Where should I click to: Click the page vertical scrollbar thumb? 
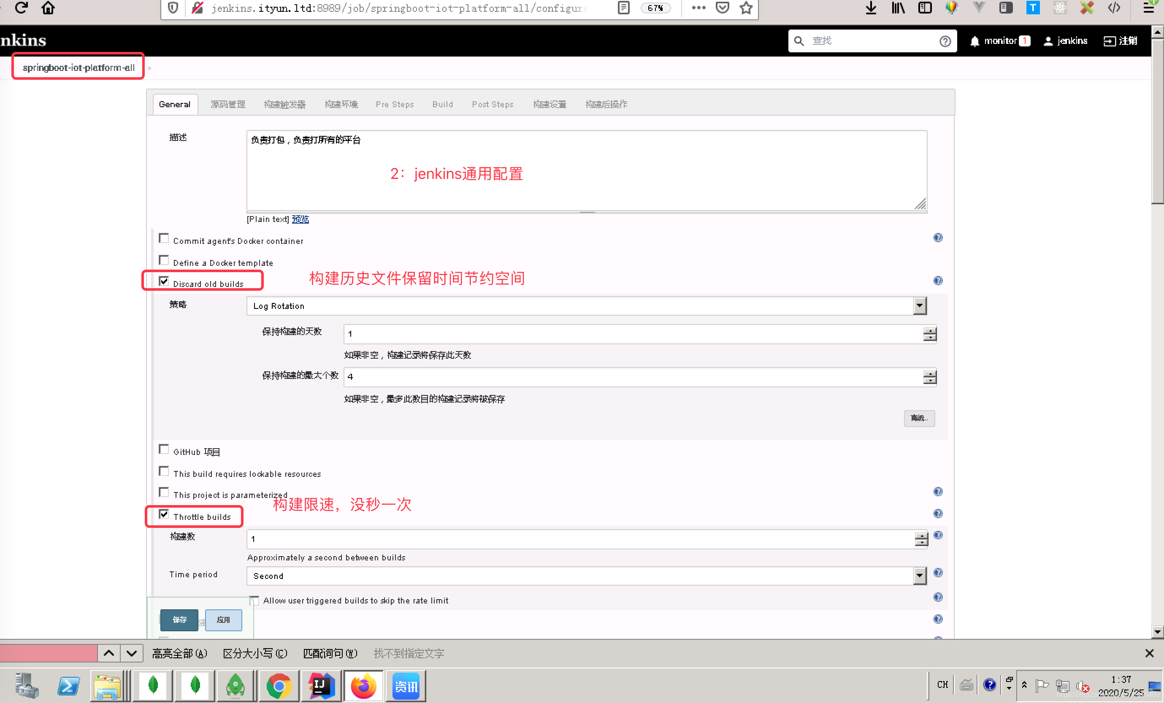click(1157, 122)
